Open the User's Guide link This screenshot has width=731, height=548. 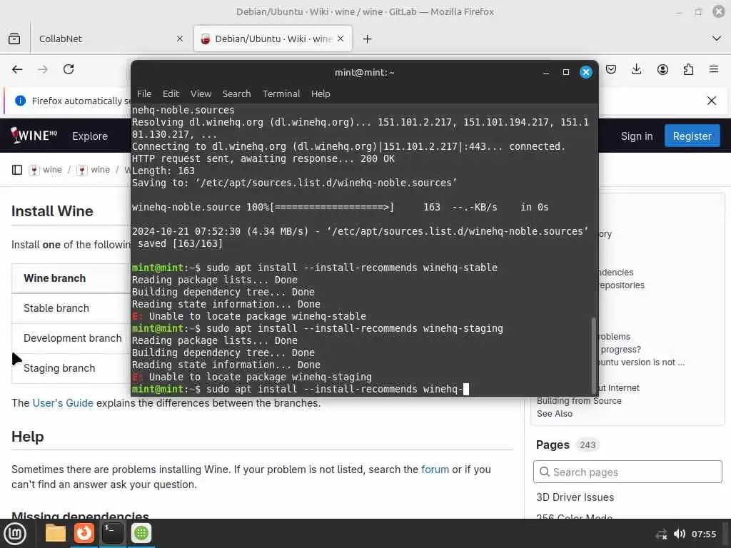click(63, 403)
